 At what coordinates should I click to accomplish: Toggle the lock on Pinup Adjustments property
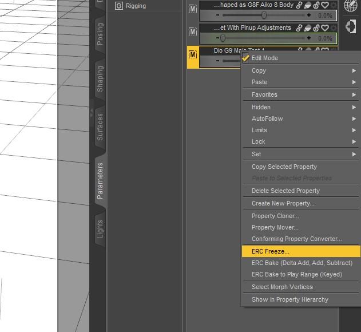316,28
